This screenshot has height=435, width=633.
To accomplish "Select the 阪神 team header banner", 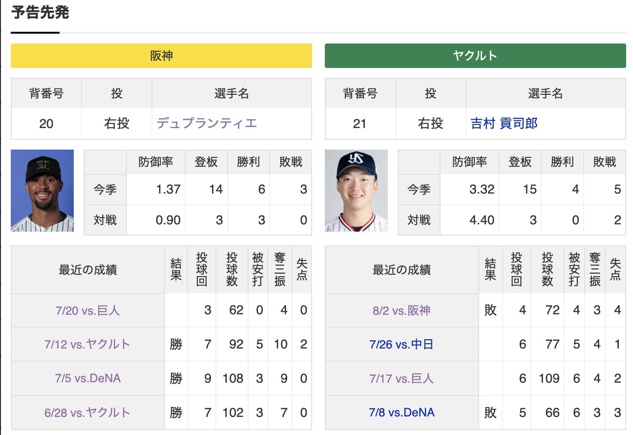I will coord(161,56).
